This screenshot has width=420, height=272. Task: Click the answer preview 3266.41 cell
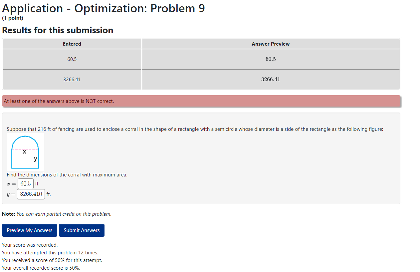270,79
